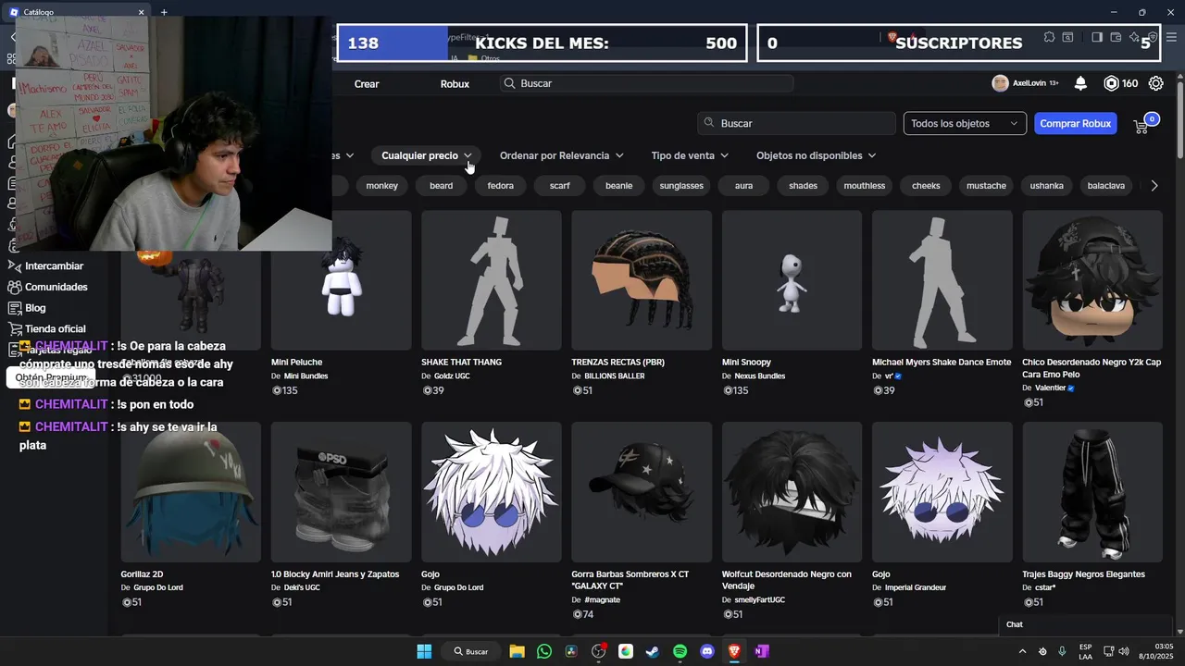Select the beard filter chip
Image resolution: width=1185 pixels, height=666 pixels.
coord(442,186)
